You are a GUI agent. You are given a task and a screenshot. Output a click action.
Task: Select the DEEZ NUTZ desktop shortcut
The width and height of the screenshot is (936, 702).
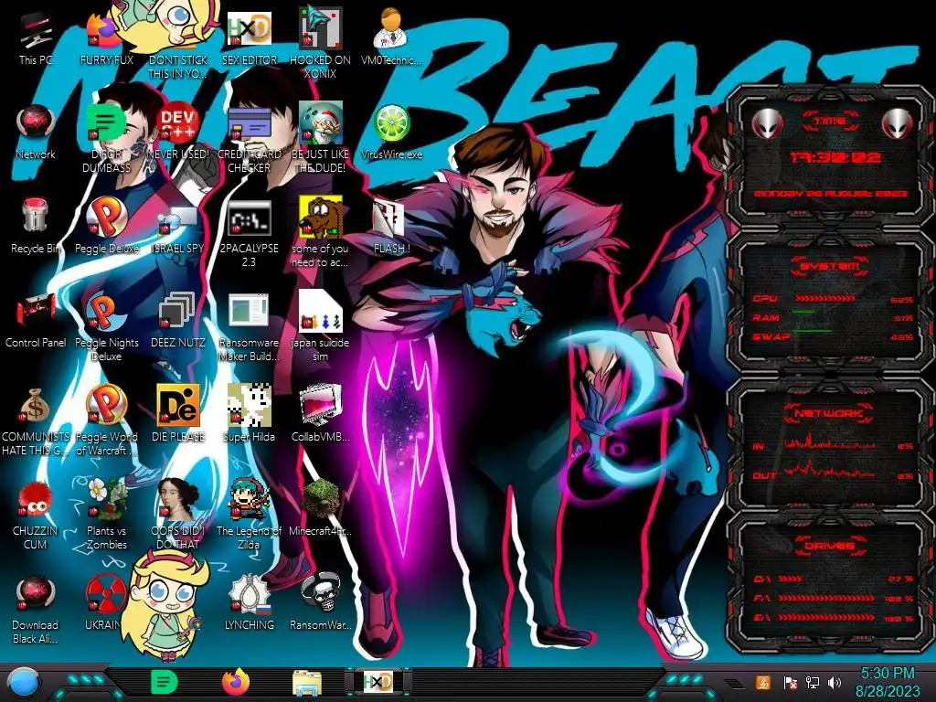178,321
